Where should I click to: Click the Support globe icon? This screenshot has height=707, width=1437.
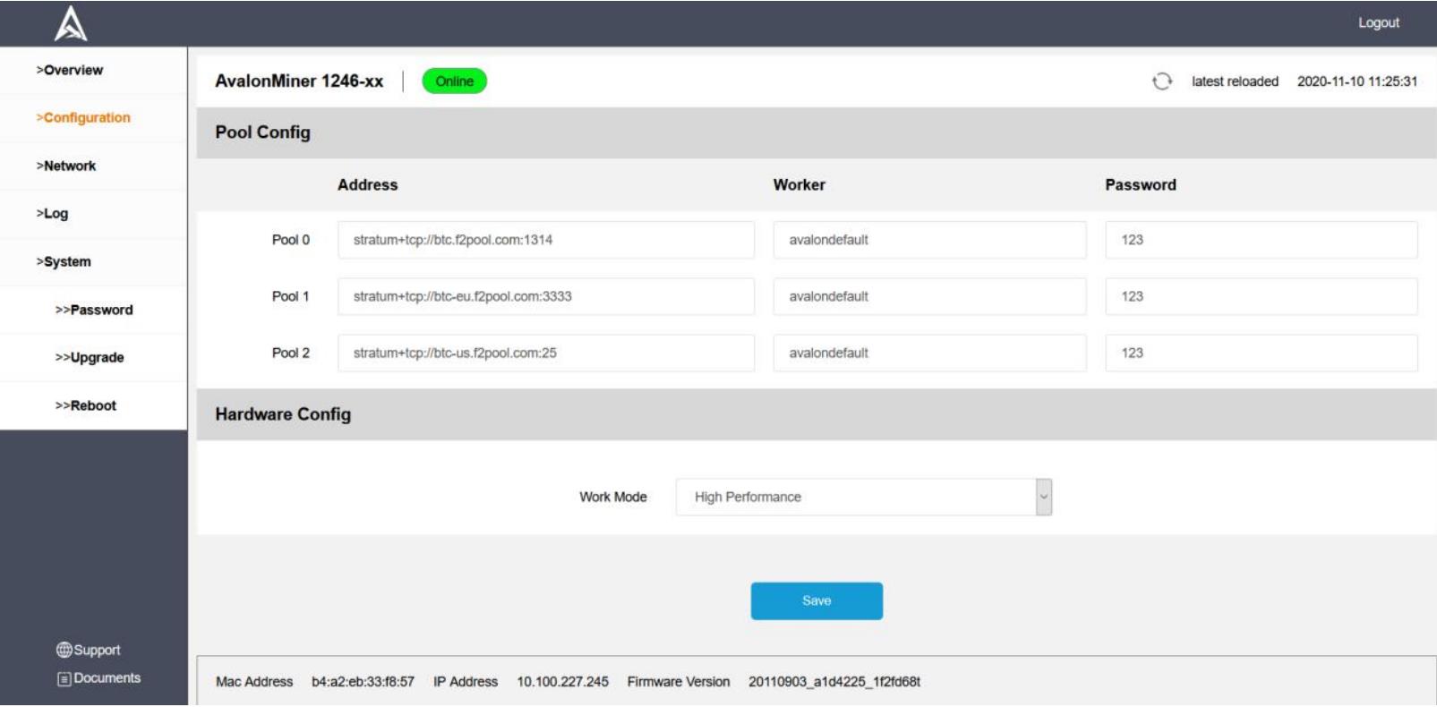[64, 650]
